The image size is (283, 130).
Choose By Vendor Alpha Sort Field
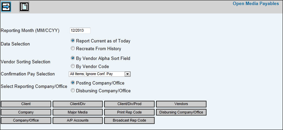pos(72,58)
